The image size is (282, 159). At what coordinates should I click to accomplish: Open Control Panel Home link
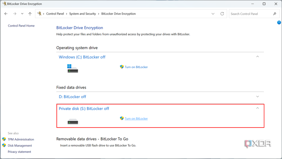click(21, 26)
